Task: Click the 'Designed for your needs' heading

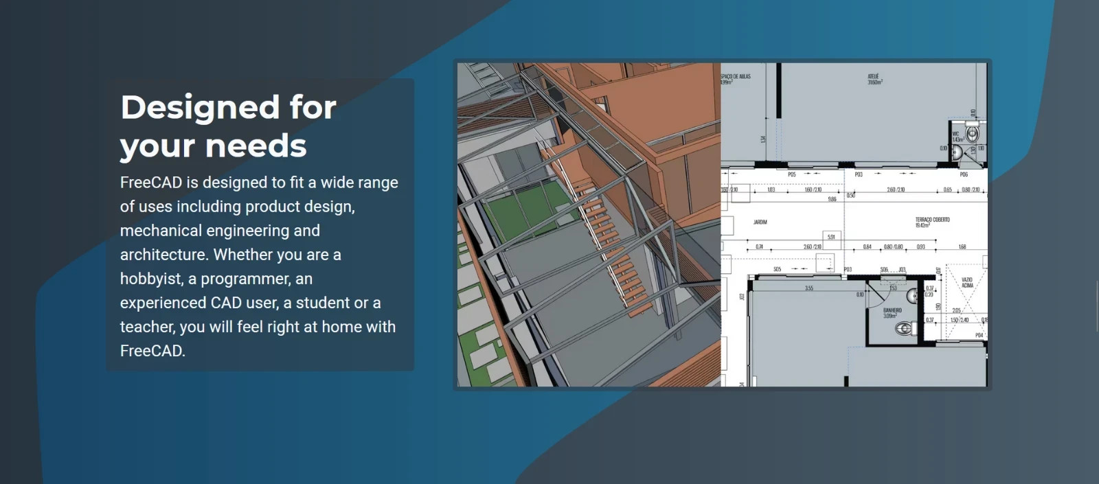Action: point(229,126)
